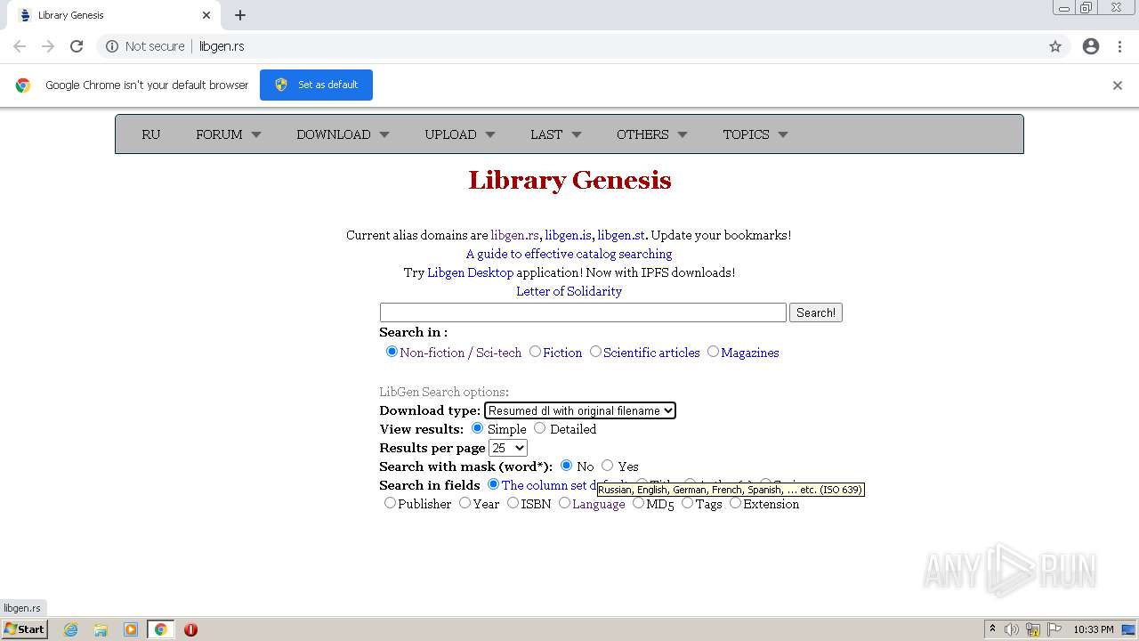Select Scientific articles radio button

click(x=595, y=352)
